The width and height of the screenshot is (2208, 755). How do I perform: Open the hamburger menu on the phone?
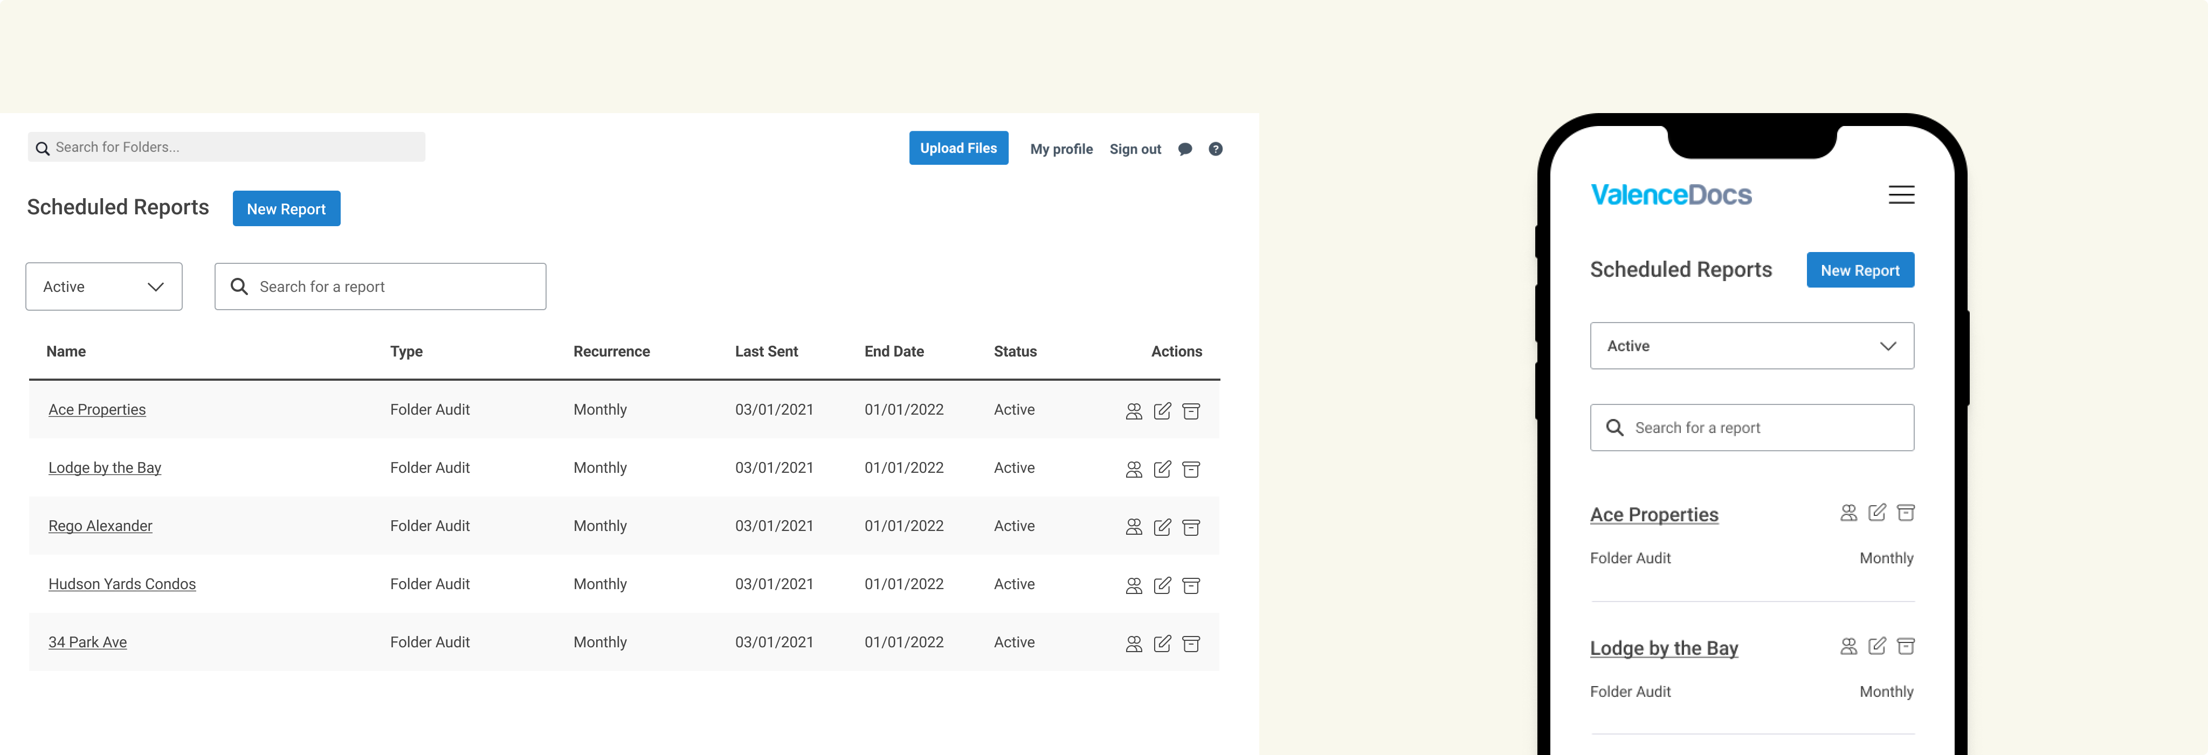pyautogui.click(x=1901, y=195)
